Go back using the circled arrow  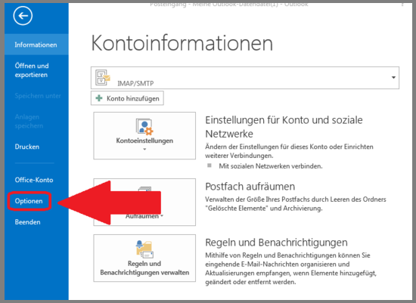point(23,16)
